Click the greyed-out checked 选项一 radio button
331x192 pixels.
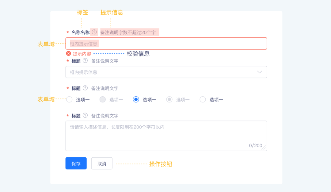coord(169,99)
